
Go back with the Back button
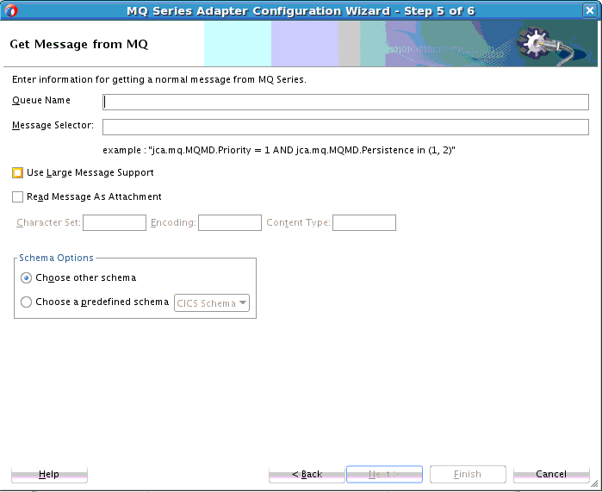(307, 474)
